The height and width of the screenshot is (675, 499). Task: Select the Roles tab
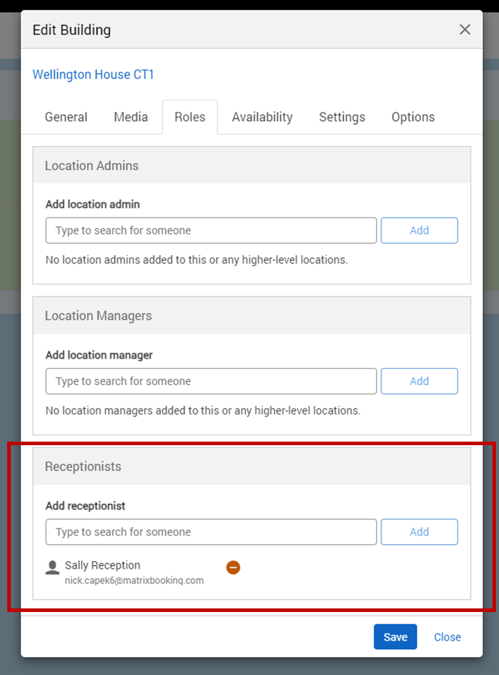point(190,117)
